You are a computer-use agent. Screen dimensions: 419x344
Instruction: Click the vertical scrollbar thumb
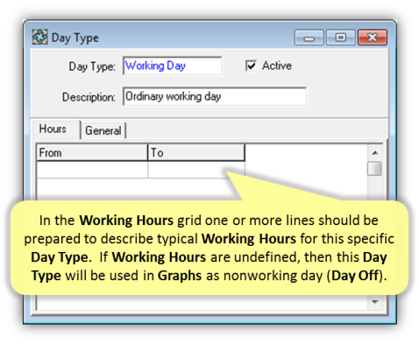click(x=375, y=169)
